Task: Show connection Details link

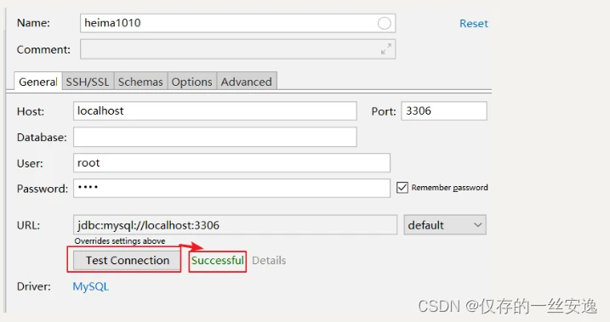Action: 269,260
